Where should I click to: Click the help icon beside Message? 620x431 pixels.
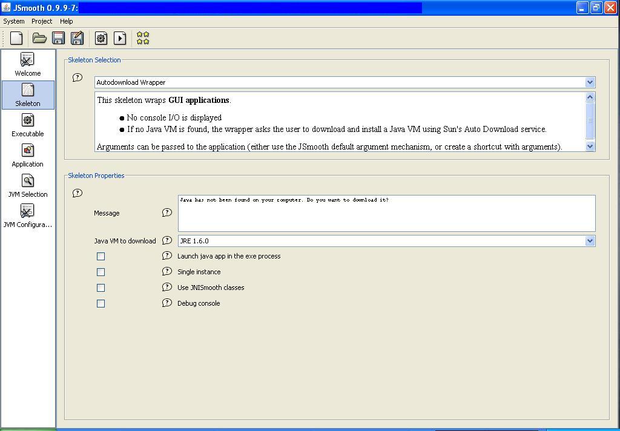[167, 212]
